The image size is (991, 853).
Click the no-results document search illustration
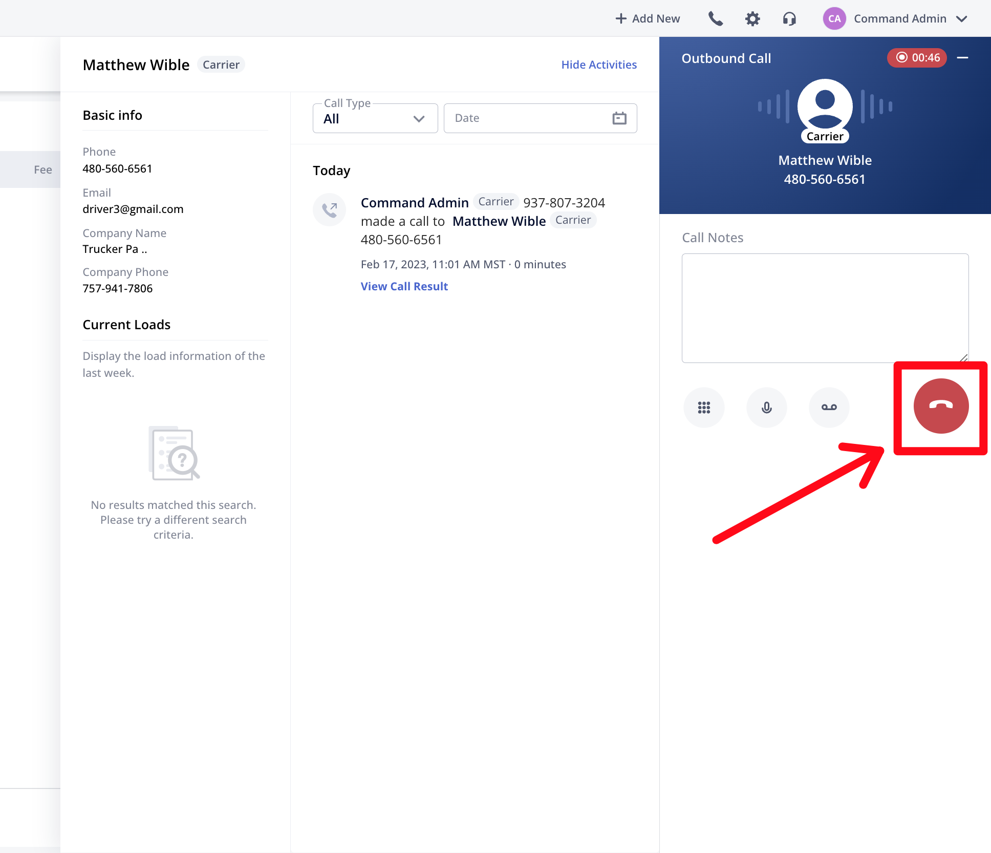point(174,453)
